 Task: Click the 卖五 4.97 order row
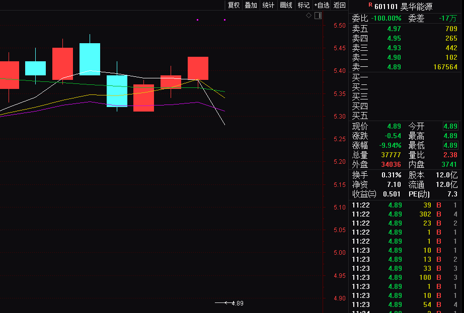tap(405, 29)
